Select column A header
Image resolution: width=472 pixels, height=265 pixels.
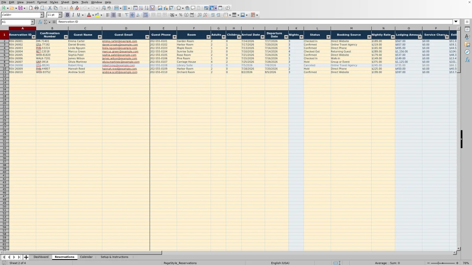22,28
